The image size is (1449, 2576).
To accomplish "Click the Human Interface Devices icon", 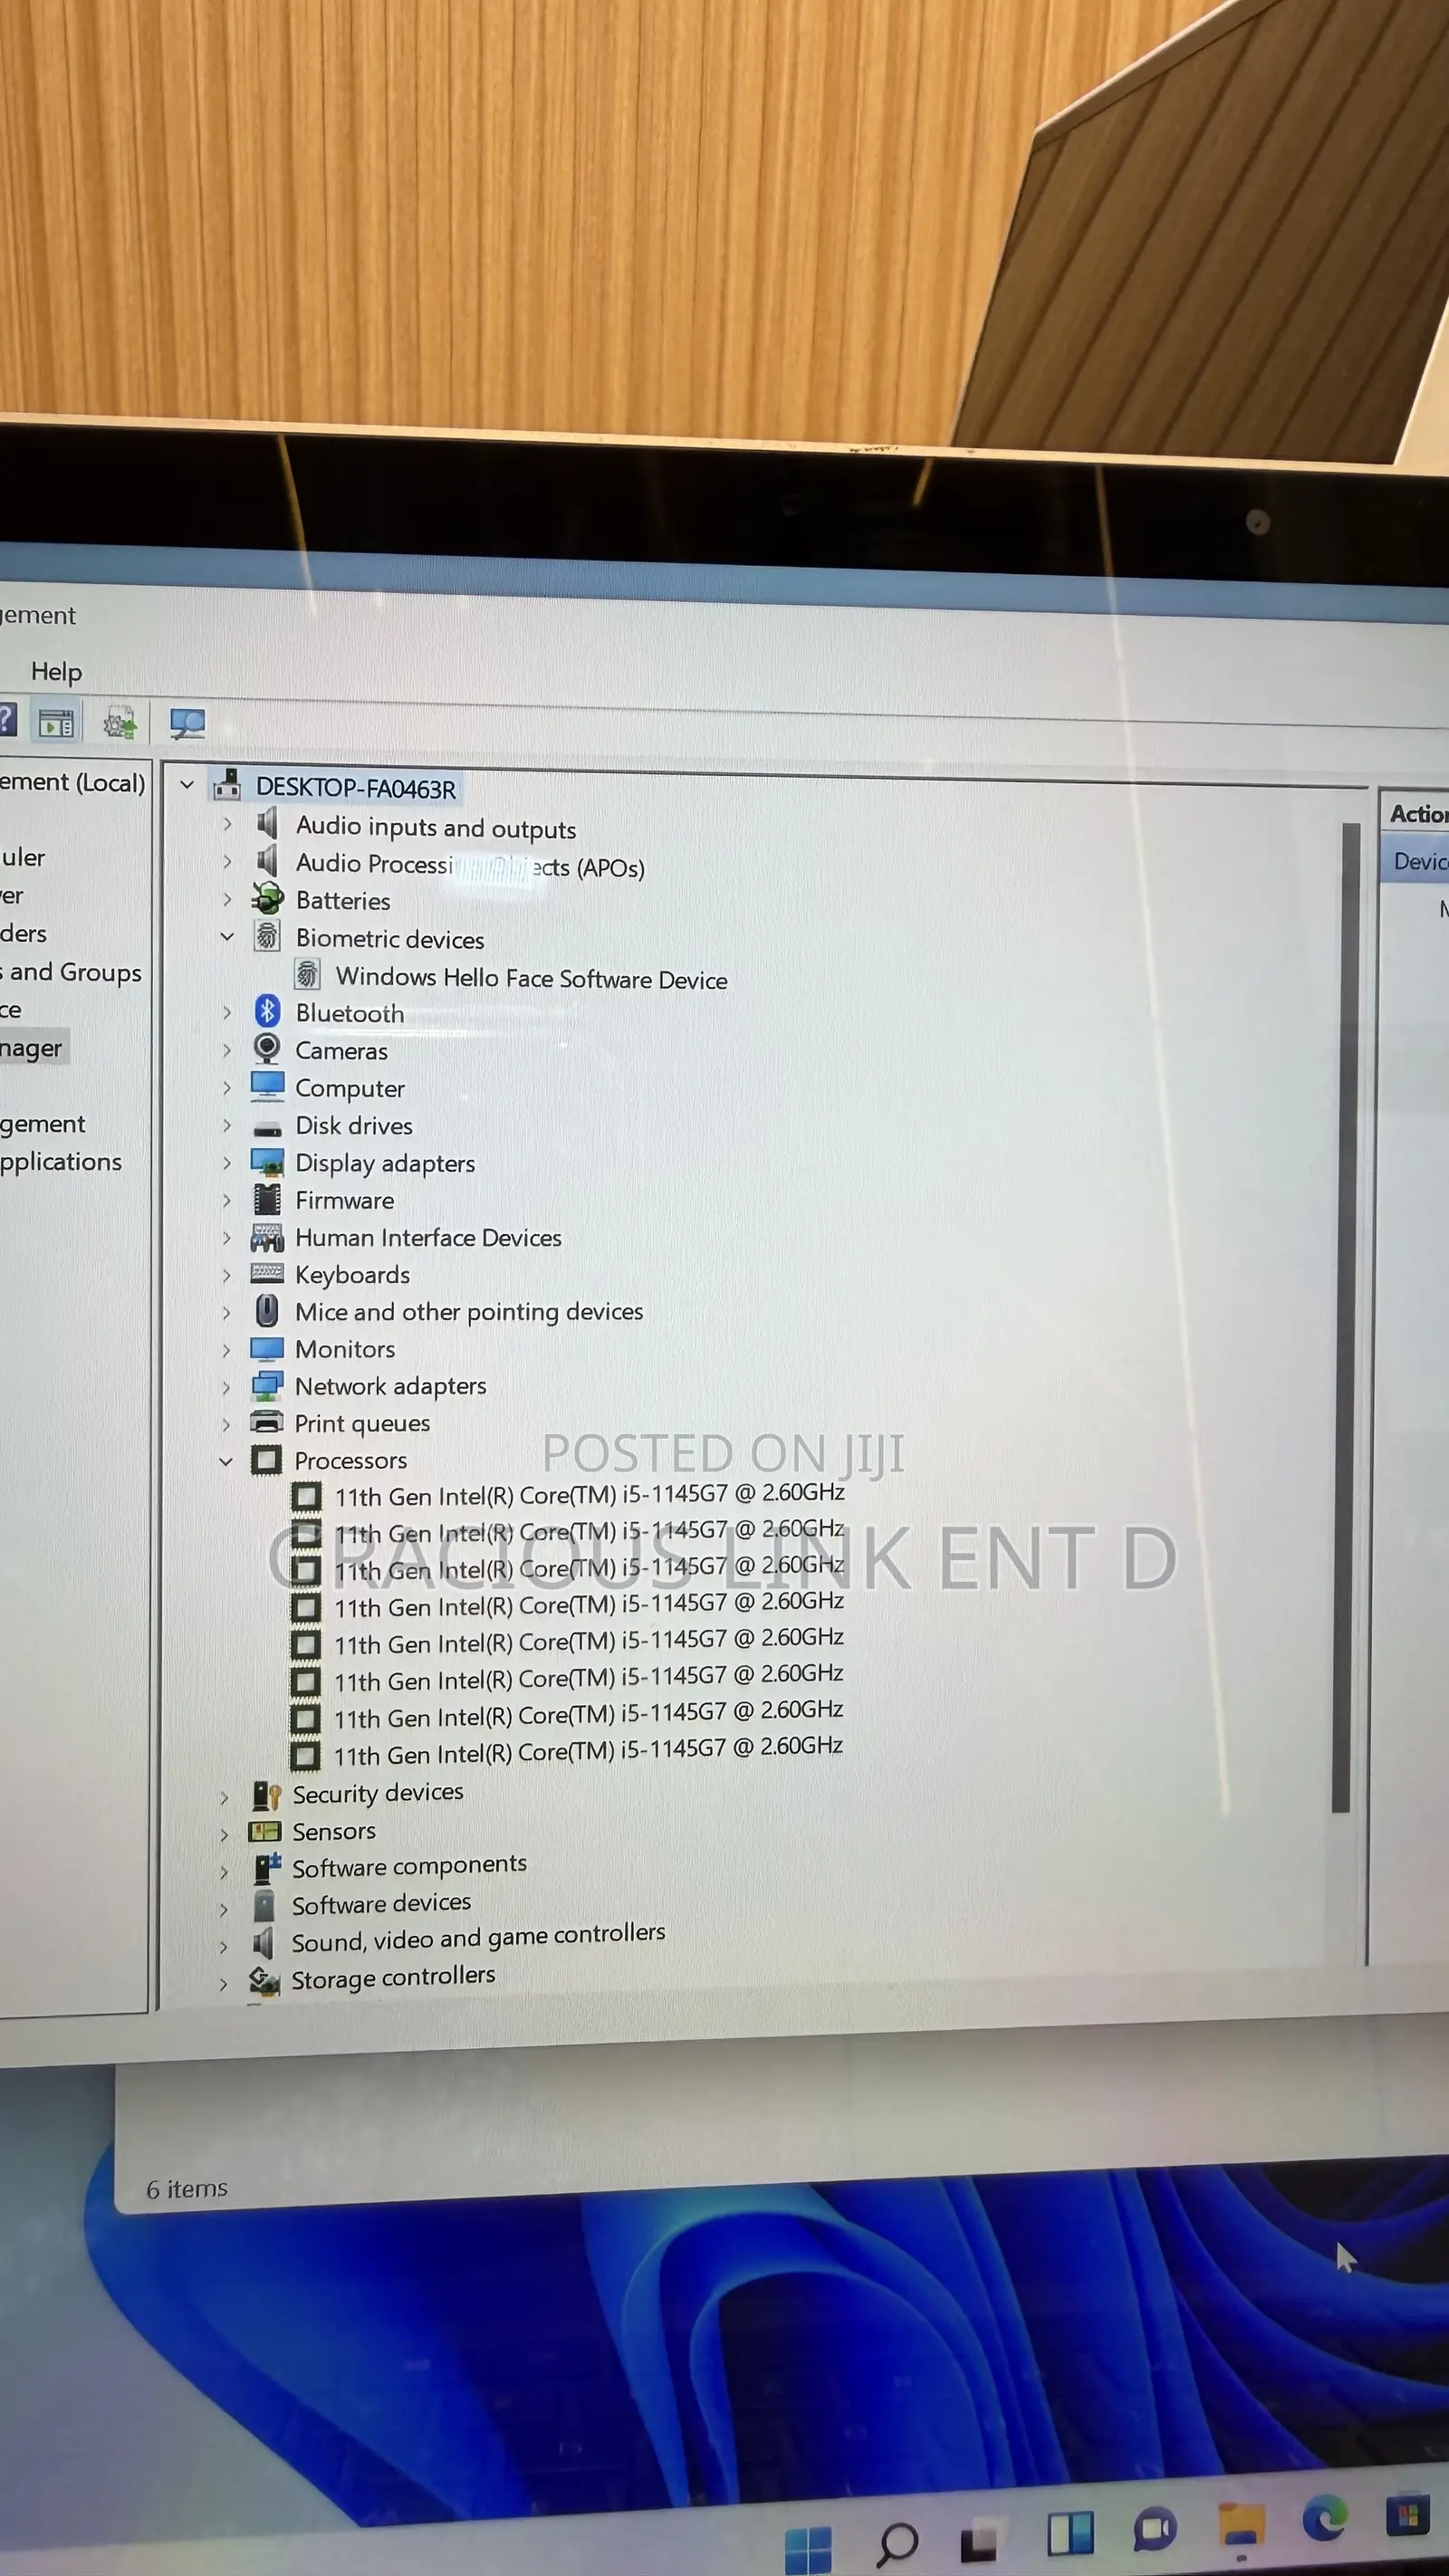I will click(267, 1237).
